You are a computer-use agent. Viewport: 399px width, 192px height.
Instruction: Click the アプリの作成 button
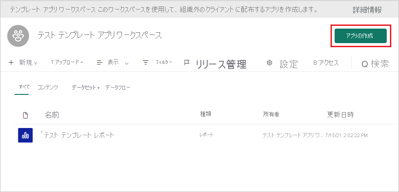click(x=360, y=36)
